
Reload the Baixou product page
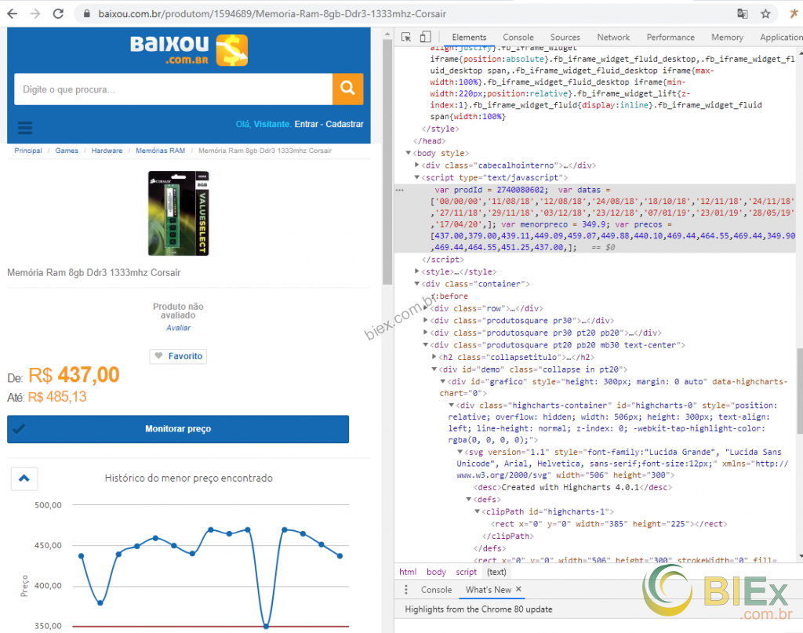(x=58, y=14)
